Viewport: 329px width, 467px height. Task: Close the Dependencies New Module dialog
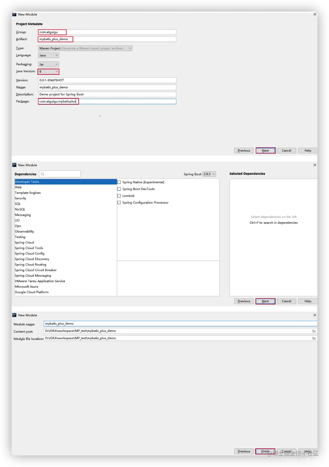[x=315, y=165]
